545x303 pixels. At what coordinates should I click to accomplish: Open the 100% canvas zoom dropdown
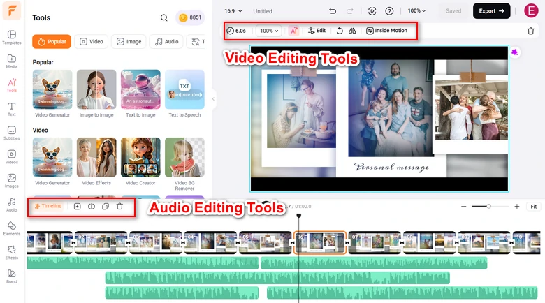coord(416,10)
